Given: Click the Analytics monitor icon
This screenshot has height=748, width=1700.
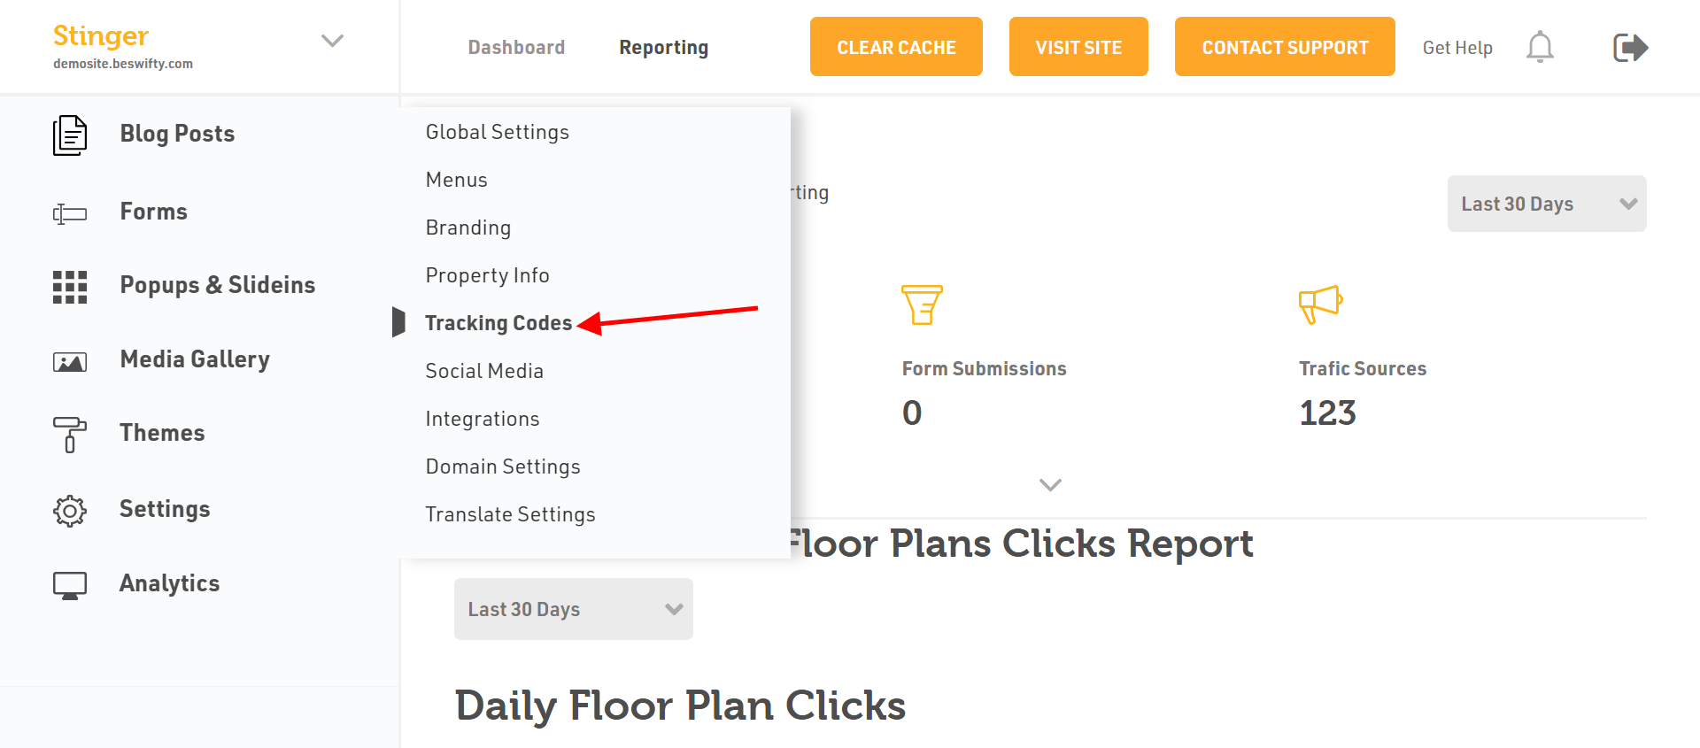Looking at the screenshot, I should 70,585.
